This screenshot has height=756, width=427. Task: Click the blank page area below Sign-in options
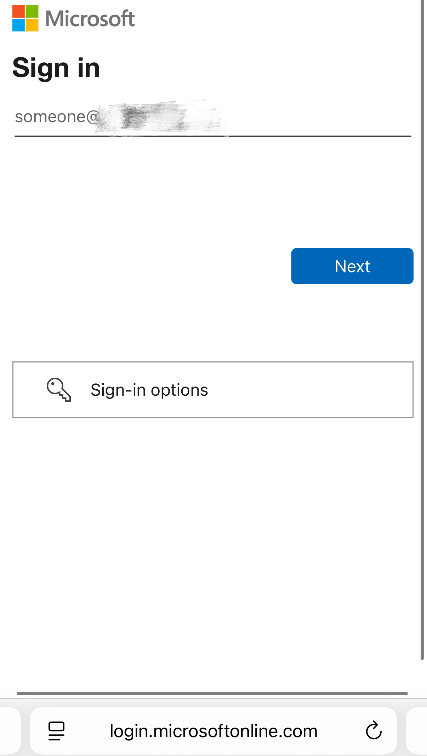pyautogui.click(x=212, y=549)
